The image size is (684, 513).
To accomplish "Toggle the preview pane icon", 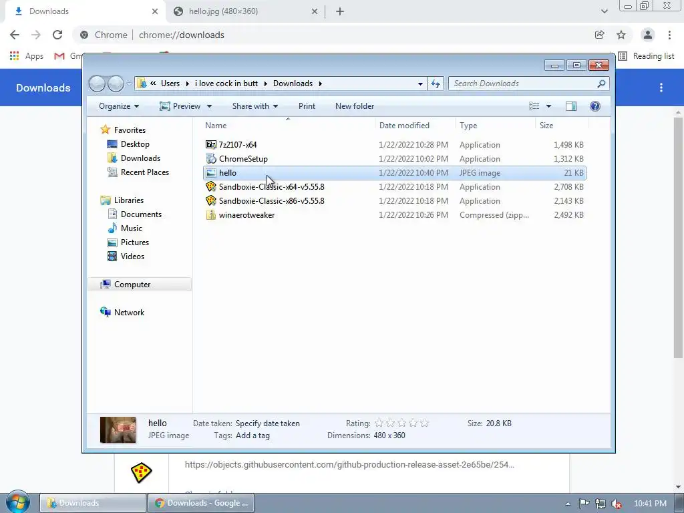I will (x=571, y=106).
